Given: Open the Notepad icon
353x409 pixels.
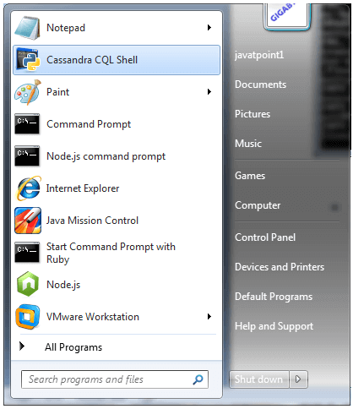Looking at the screenshot, I should (27, 28).
